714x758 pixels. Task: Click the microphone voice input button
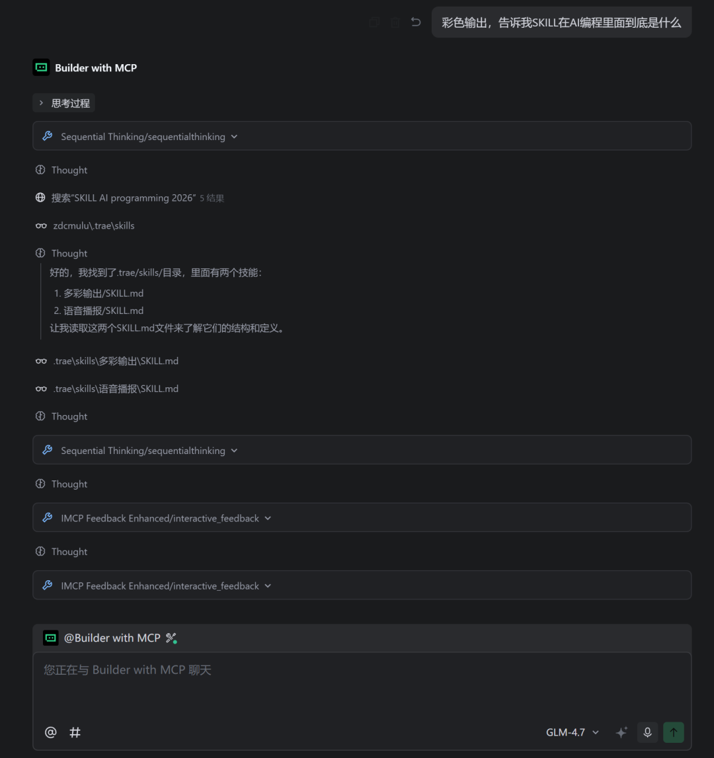(x=647, y=732)
